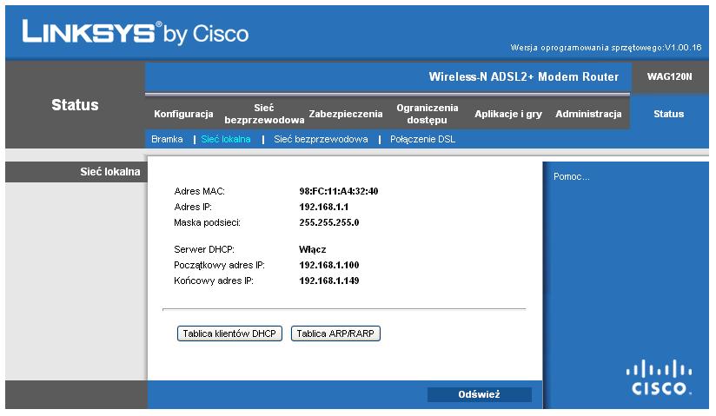Click the firmware version V1.00.16 text
Image resolution: width=716 pixels, height=416 pixels.
tap(606, 48)
